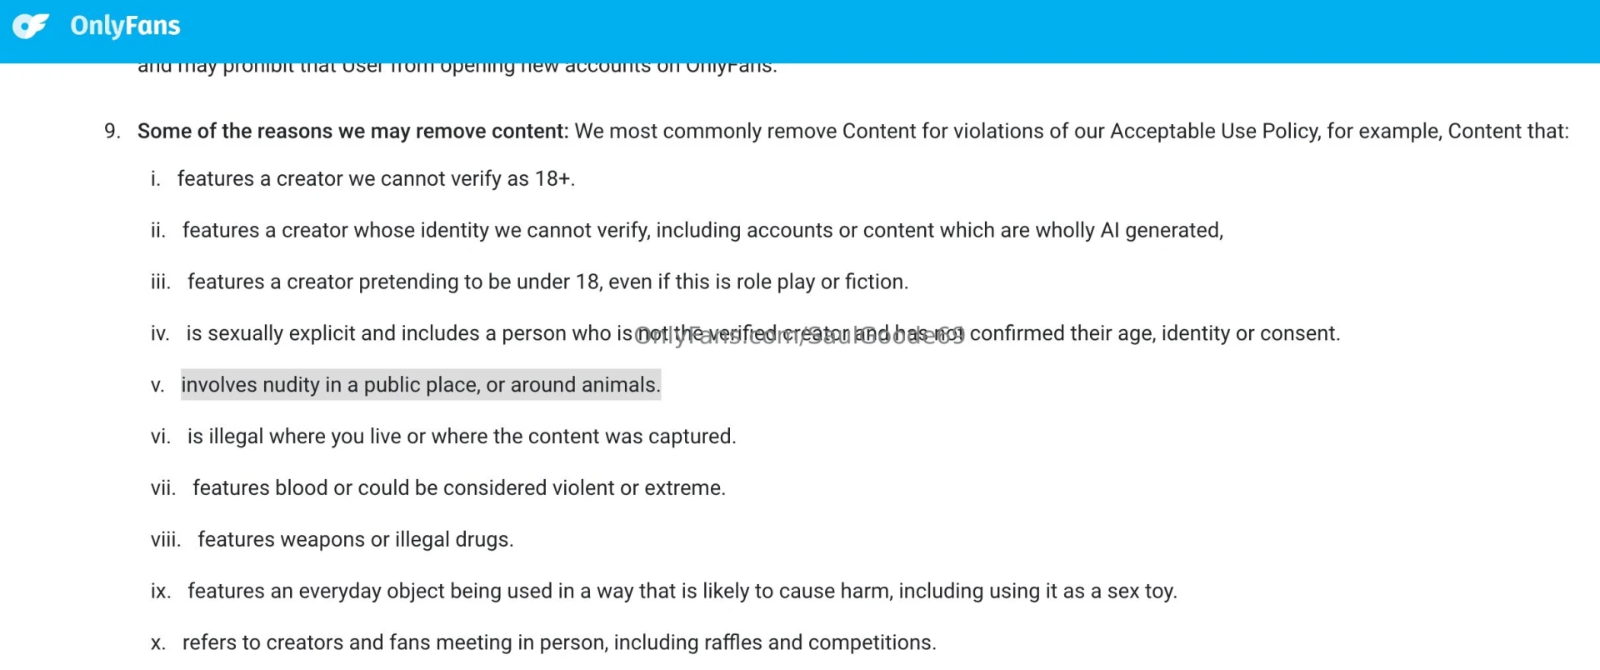Click the raffles and competitions item

coord(559,643)
